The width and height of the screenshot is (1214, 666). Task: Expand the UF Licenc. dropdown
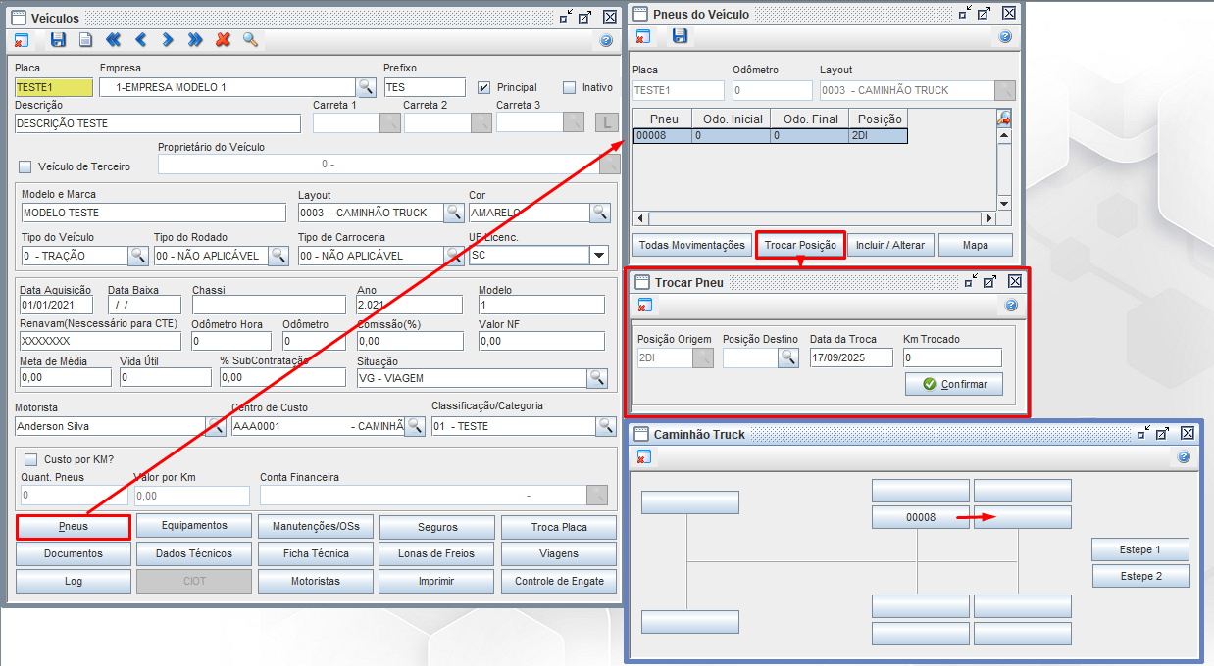pos(598,256)
